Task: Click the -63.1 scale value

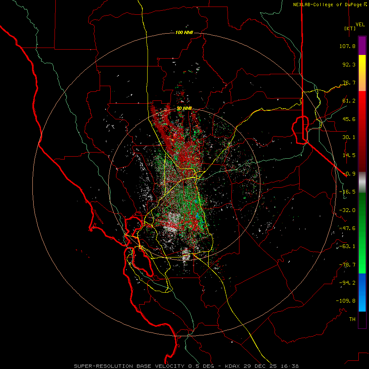Action: tap(347, 246)
